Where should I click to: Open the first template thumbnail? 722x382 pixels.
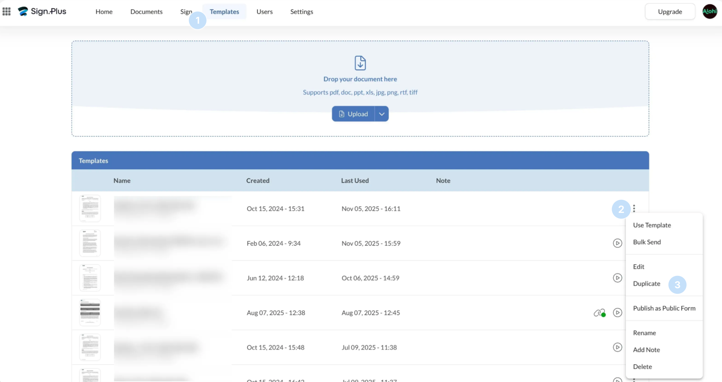(90, 209)
